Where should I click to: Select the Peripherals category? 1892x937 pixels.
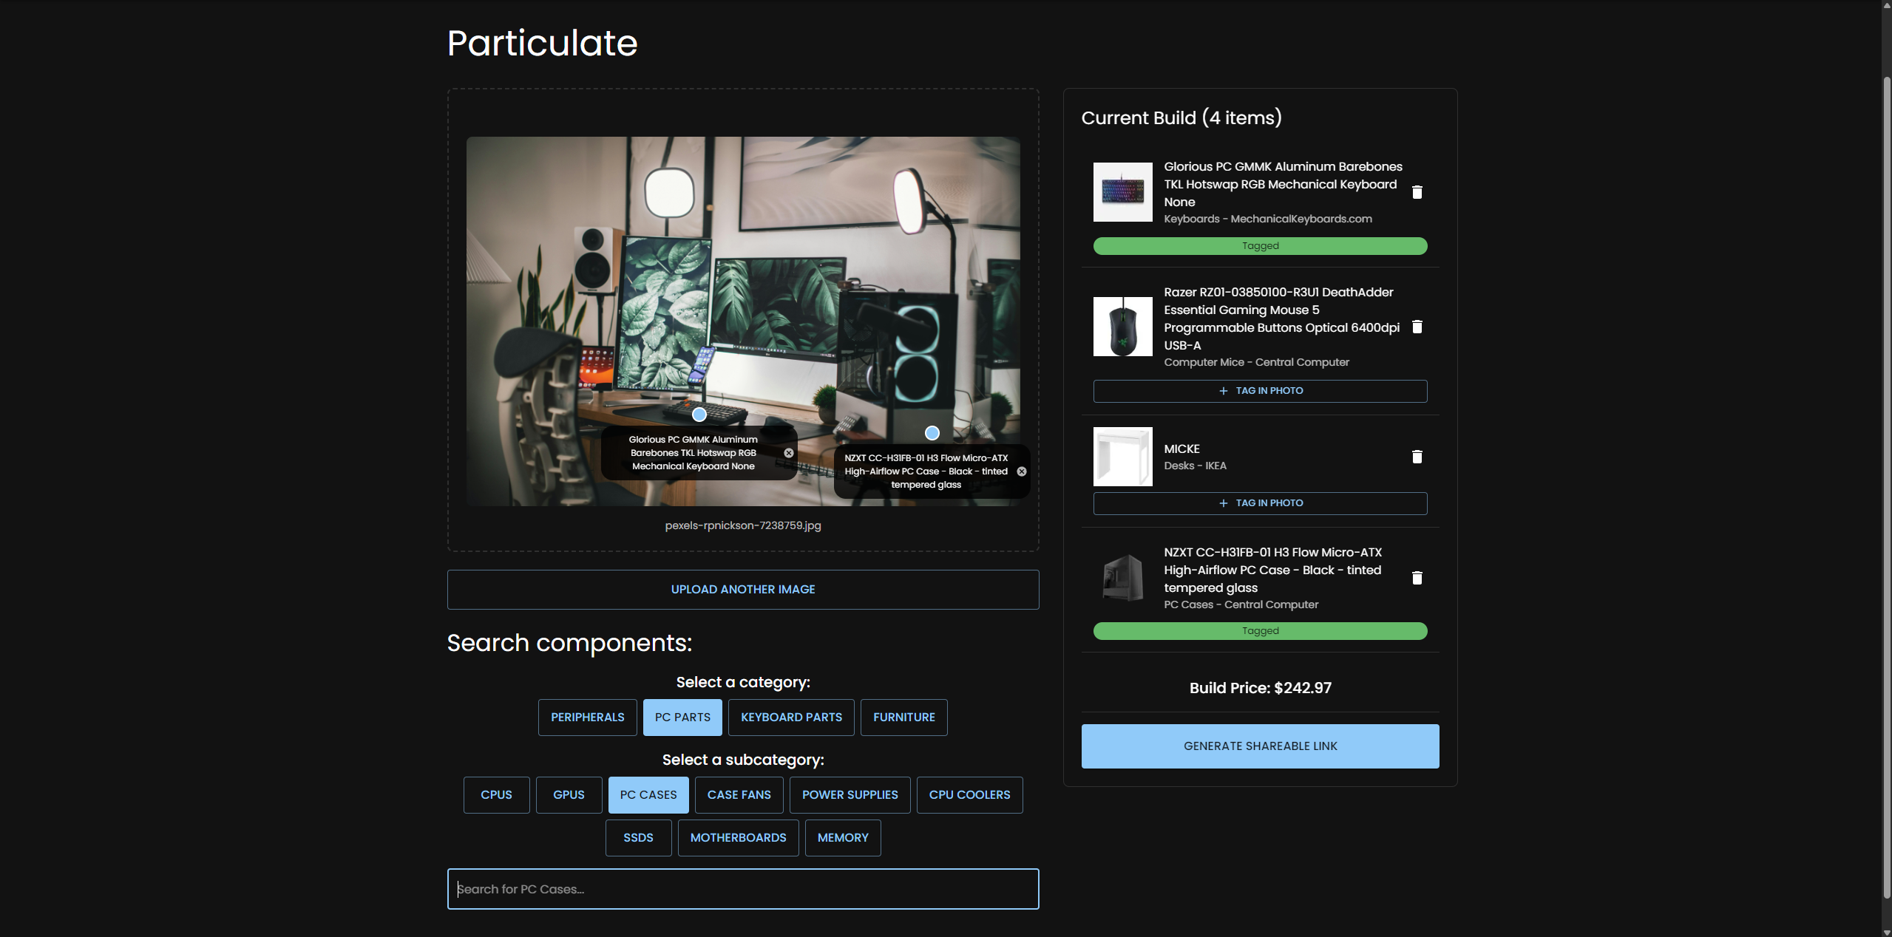coord(587,718)
